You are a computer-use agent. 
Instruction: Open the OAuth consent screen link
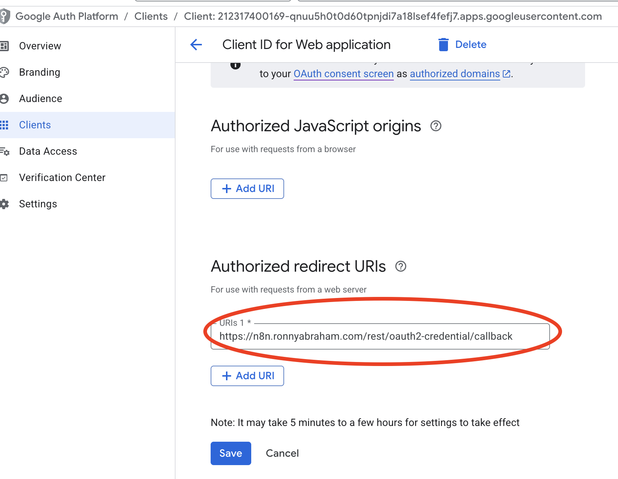[343, 74]
